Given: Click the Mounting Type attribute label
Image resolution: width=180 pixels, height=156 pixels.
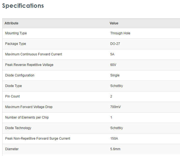Looking at the screenshot, I should click(16, 33).
